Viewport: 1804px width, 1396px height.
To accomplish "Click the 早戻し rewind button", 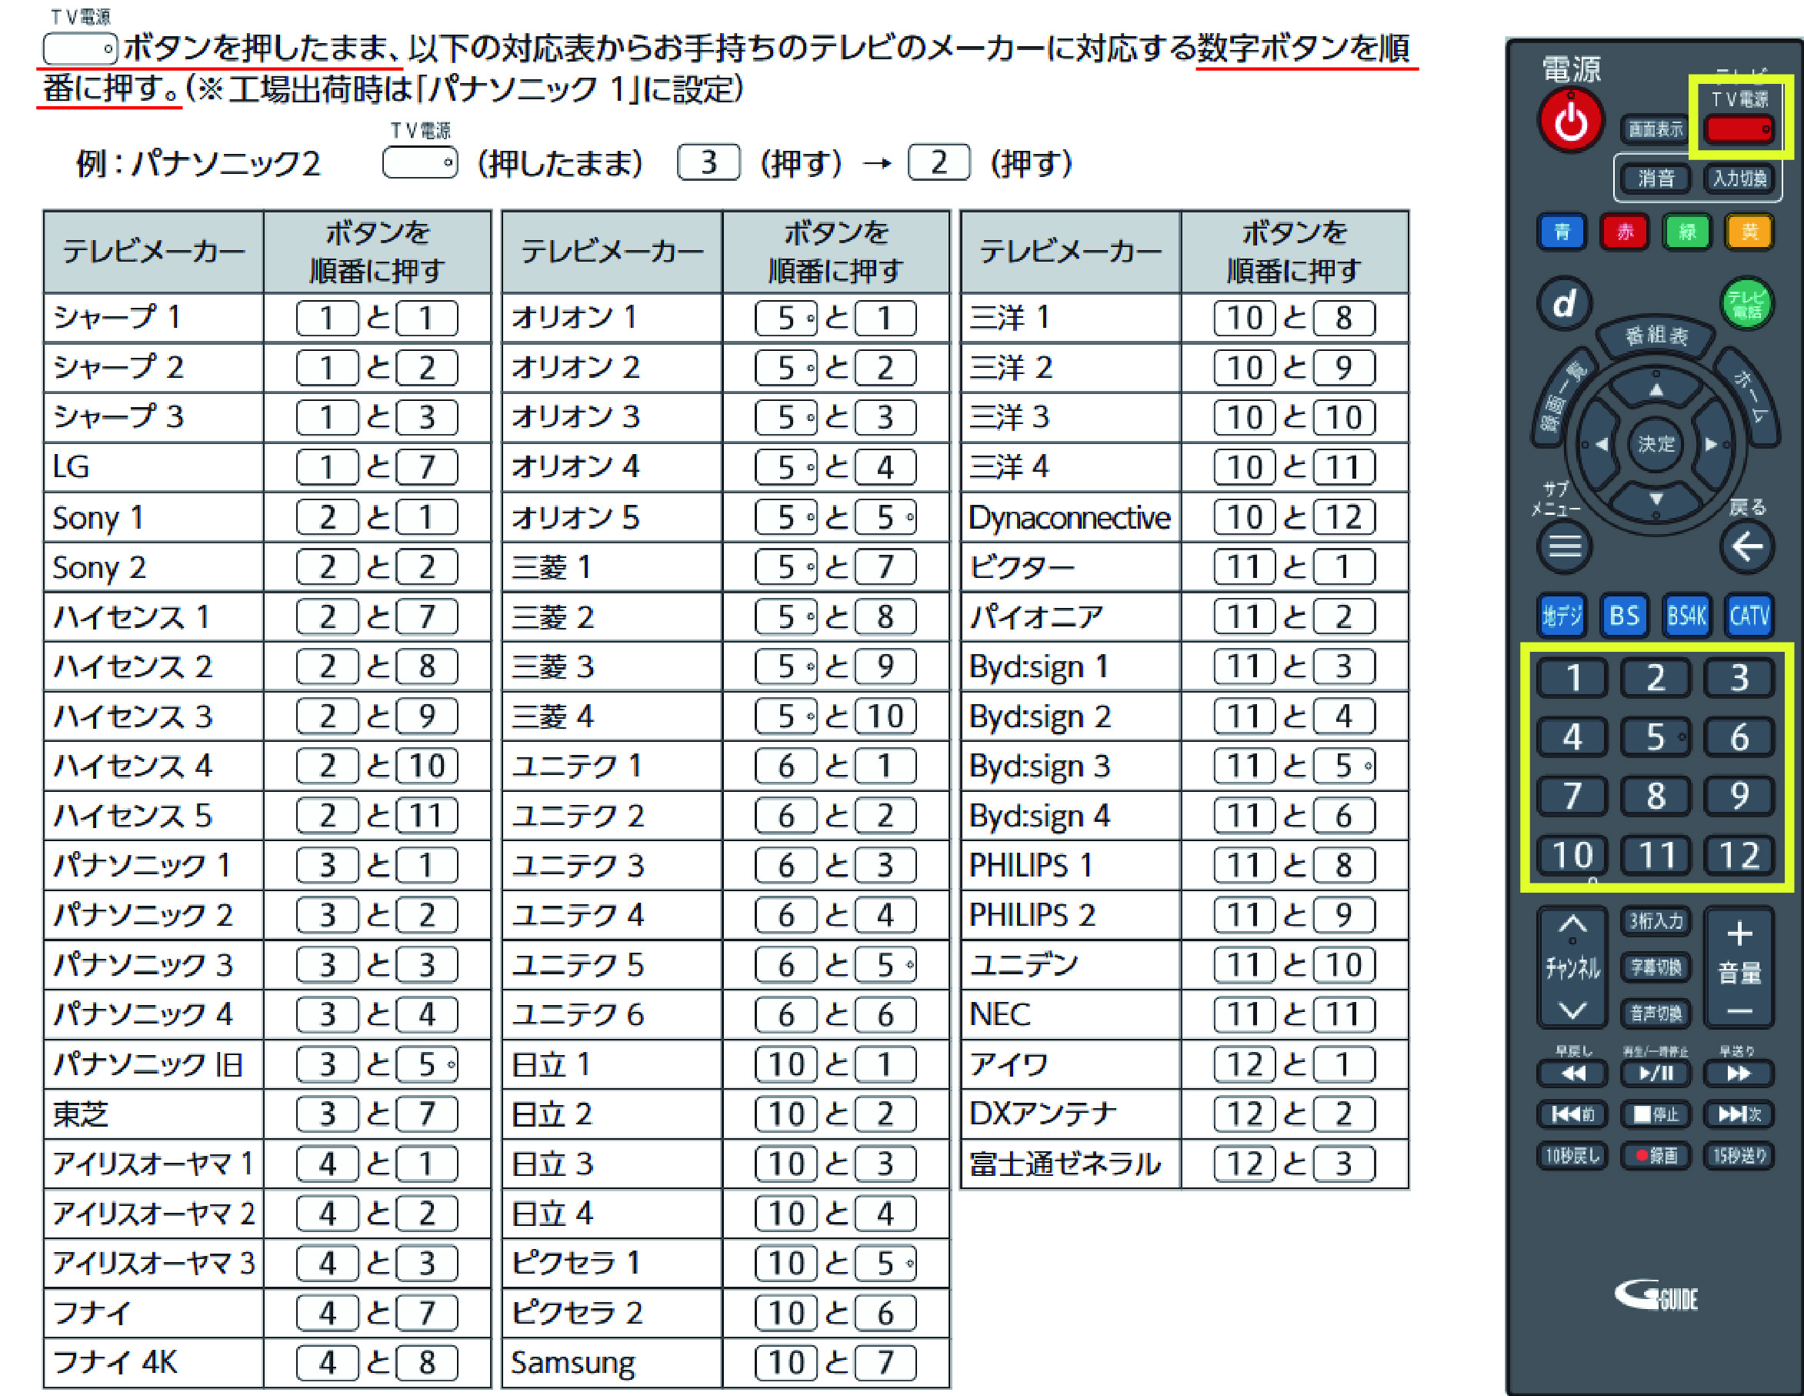I will point(1572,1074).
